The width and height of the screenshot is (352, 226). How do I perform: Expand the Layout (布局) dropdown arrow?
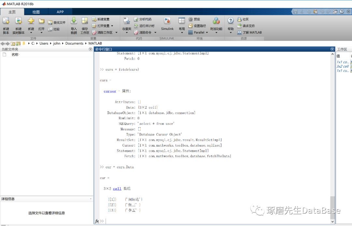pos(182,33)
